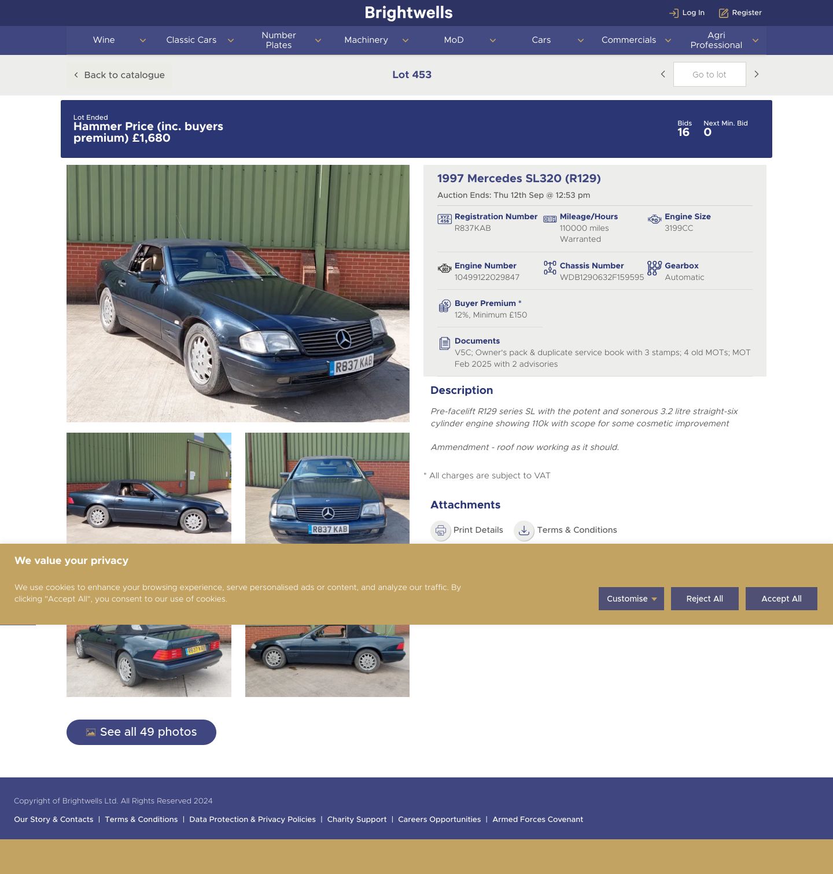Expand the Wine menu chevron
833x874 pixels.
143,40
